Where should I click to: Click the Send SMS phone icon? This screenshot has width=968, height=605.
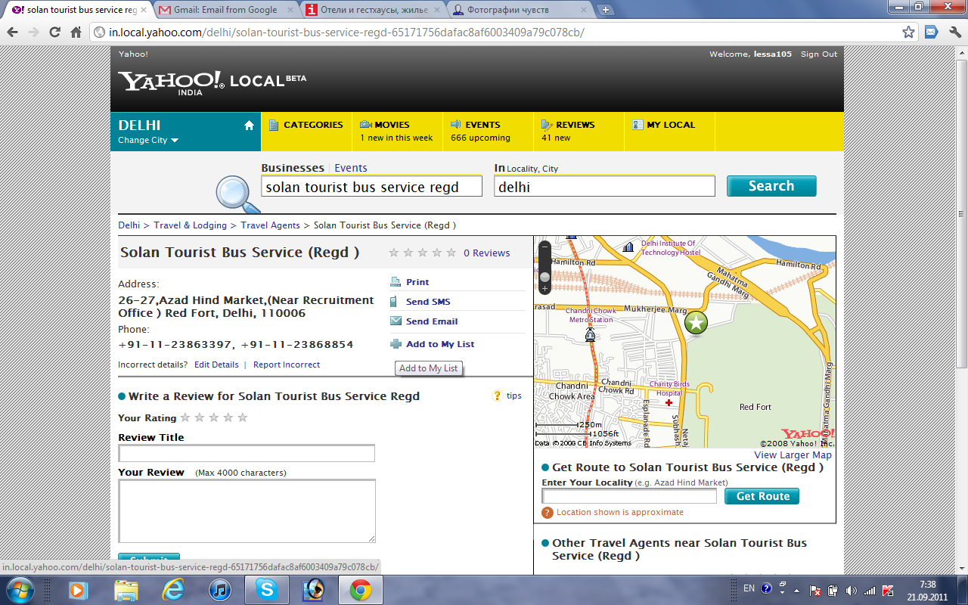pyautogui.click(x=394, y=302)
